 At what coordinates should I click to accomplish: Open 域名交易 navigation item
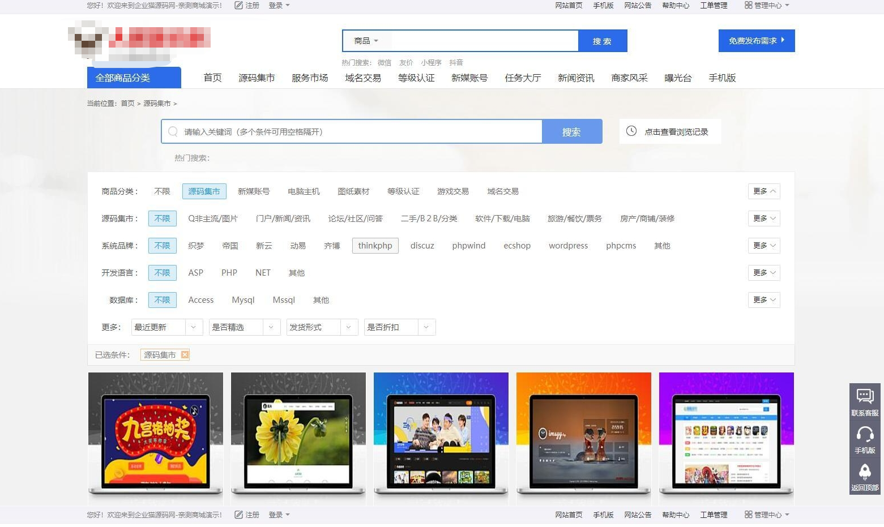tap(363, 78)
